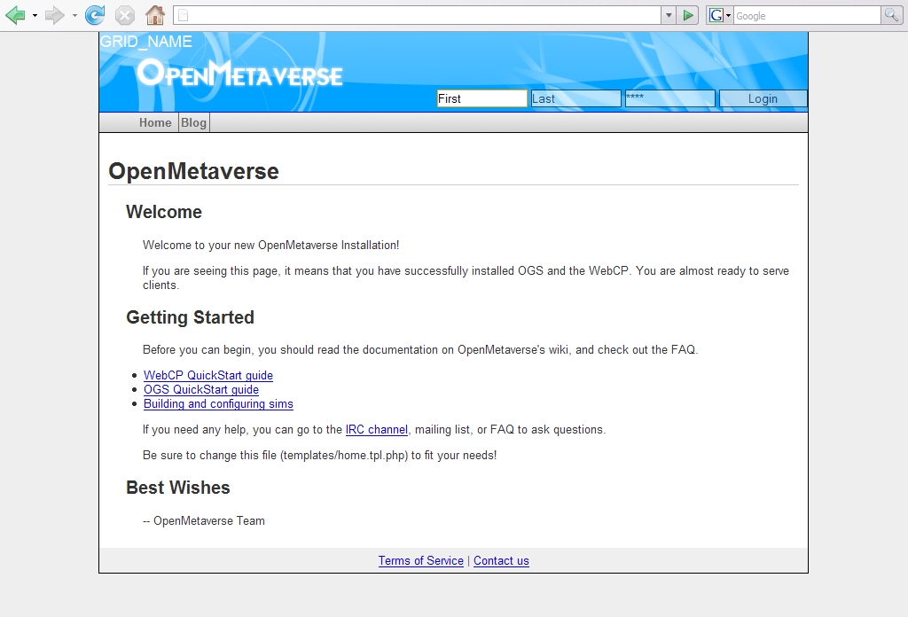908x617 pixels.
Task: Follow the IRC channel link
Action: [x=376, y=429]
